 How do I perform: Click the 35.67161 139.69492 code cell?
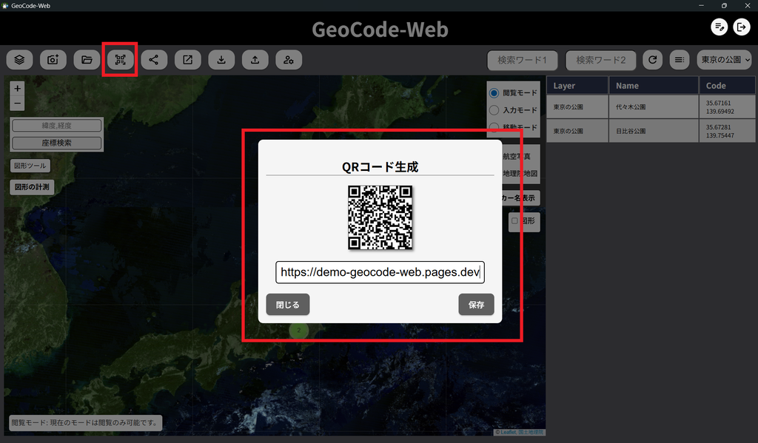(x=727, y=106)
